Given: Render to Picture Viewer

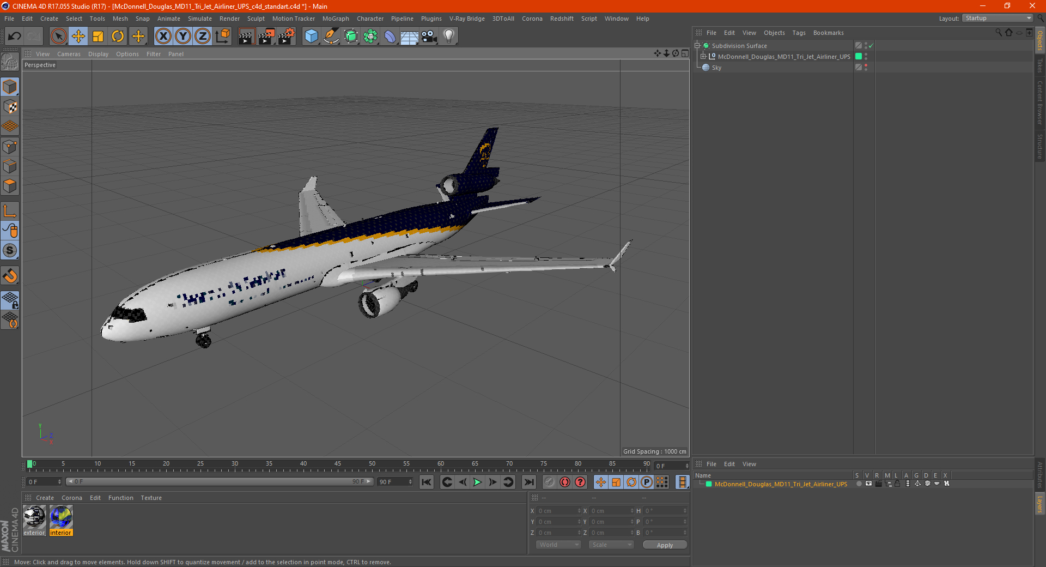Looking at the screenshot, I should [x=266, y=37].
